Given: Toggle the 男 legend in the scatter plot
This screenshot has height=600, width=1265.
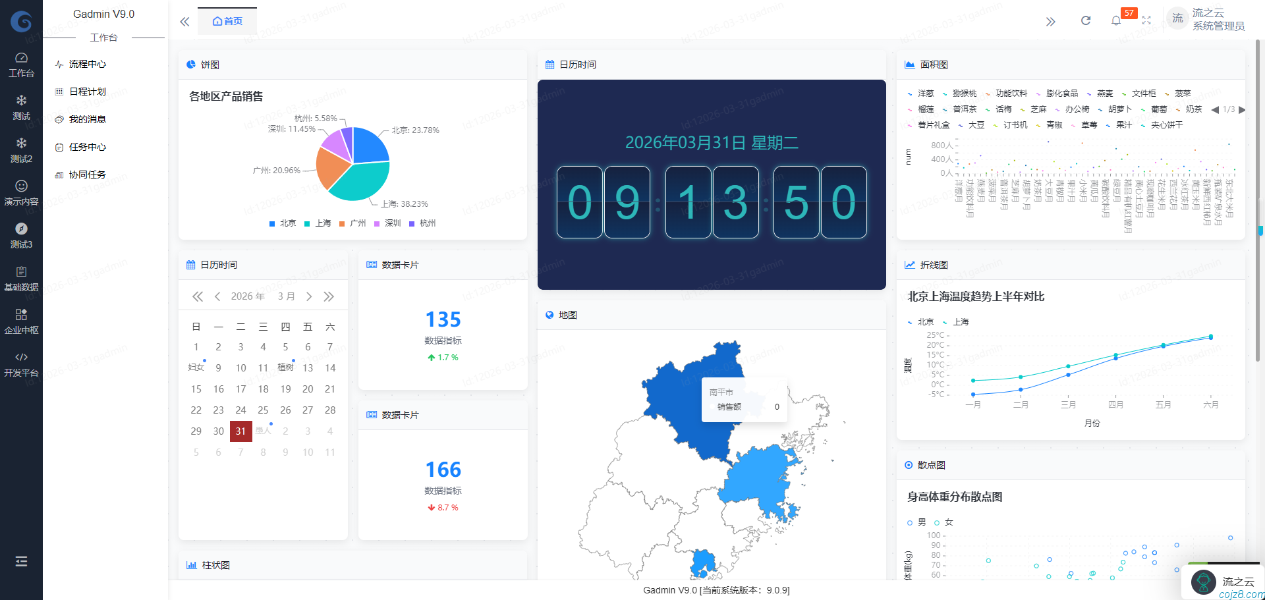Looking at the screenshot, I should pos(918,522).
